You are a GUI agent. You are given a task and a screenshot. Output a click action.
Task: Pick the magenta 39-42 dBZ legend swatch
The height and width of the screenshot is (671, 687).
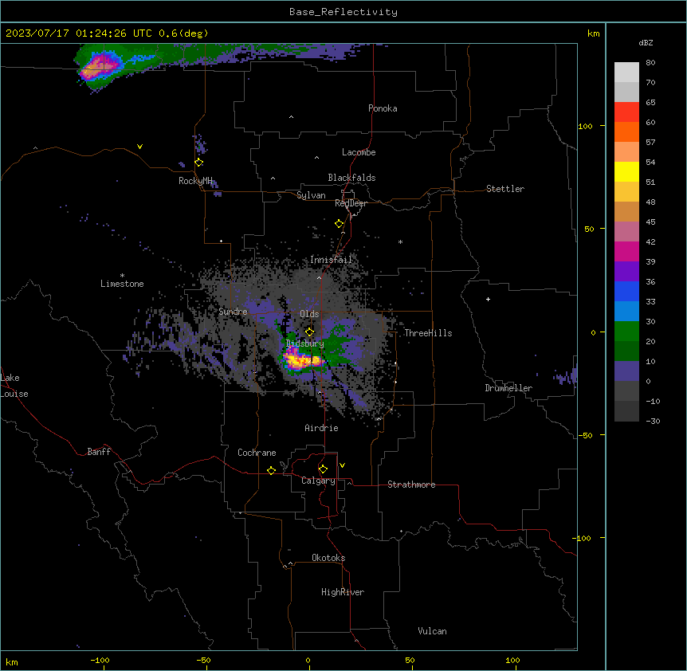[626, 251]
